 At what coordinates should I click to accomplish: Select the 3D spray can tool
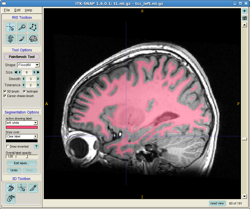click(10, 199)
